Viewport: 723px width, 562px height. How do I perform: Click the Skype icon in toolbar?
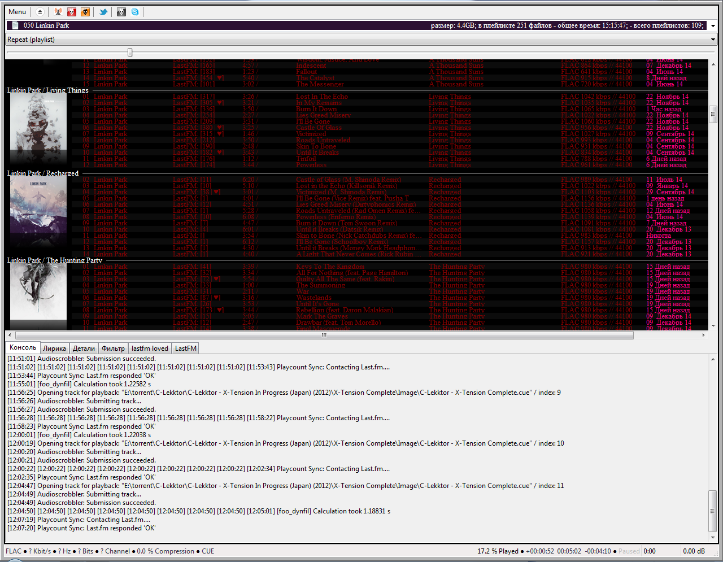point(135,12)
